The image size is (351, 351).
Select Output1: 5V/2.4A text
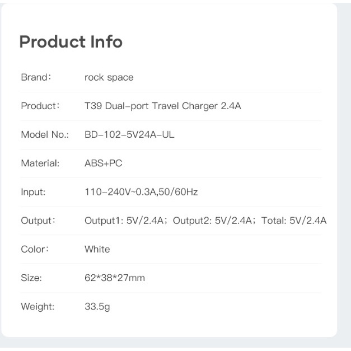pos(124,221)
